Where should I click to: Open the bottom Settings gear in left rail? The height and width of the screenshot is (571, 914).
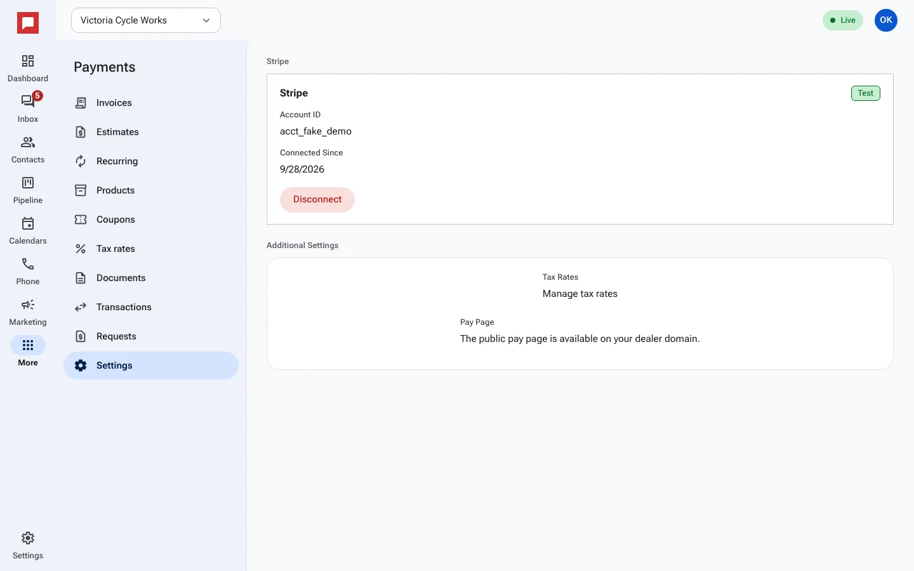tap(28, 538)
